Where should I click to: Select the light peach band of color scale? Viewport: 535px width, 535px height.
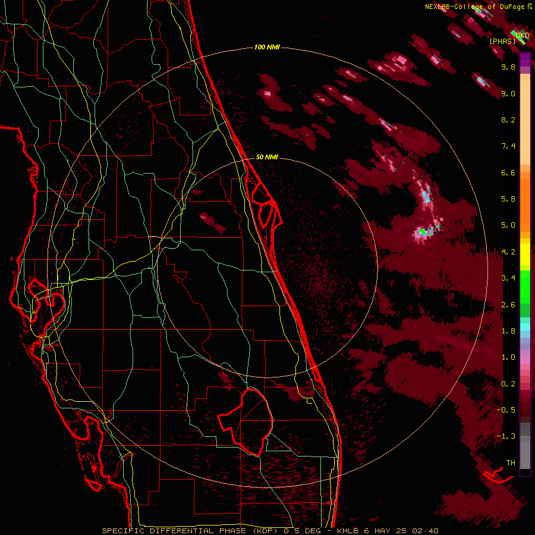[x=525, y=122]
